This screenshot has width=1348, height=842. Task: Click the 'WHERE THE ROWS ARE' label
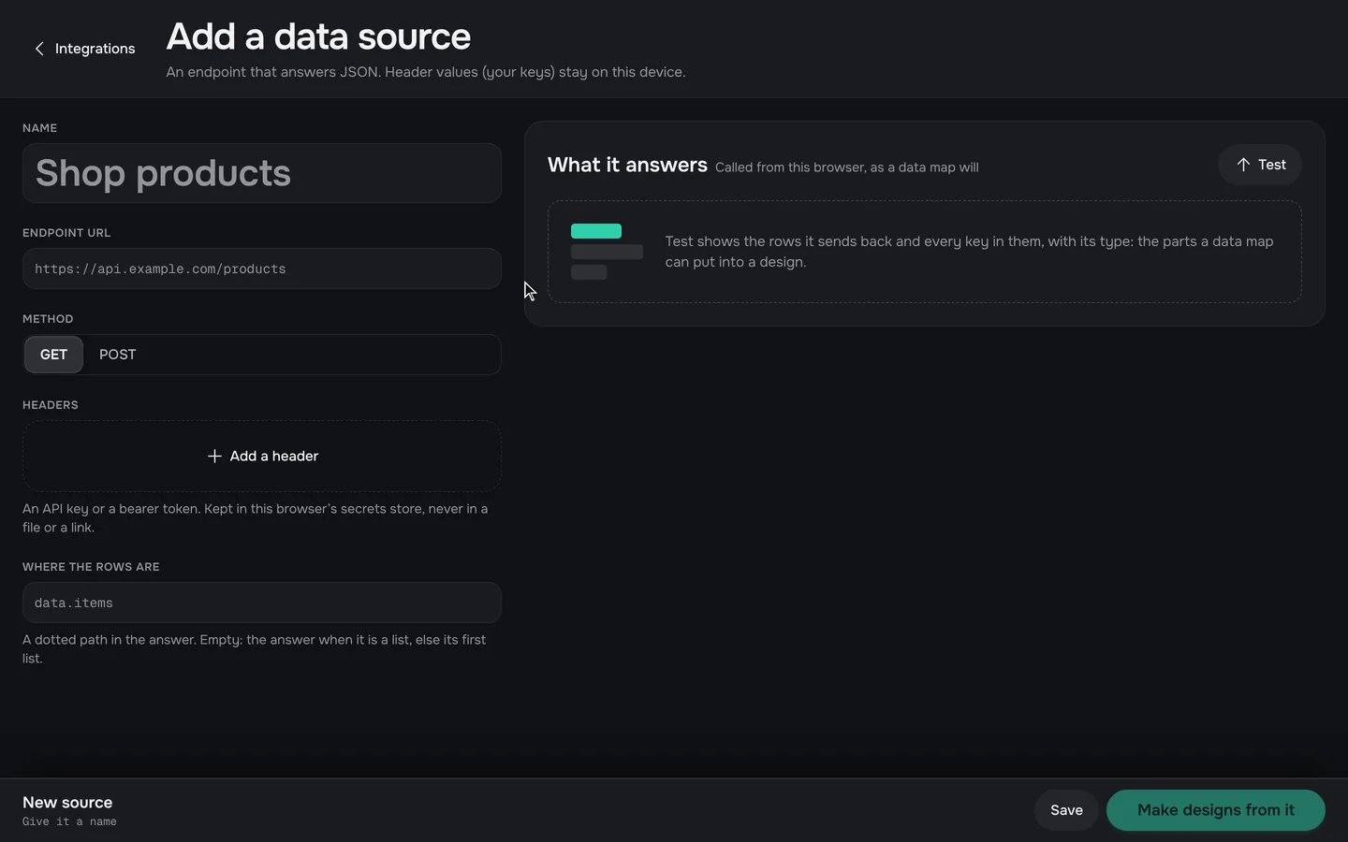(91, 567)
